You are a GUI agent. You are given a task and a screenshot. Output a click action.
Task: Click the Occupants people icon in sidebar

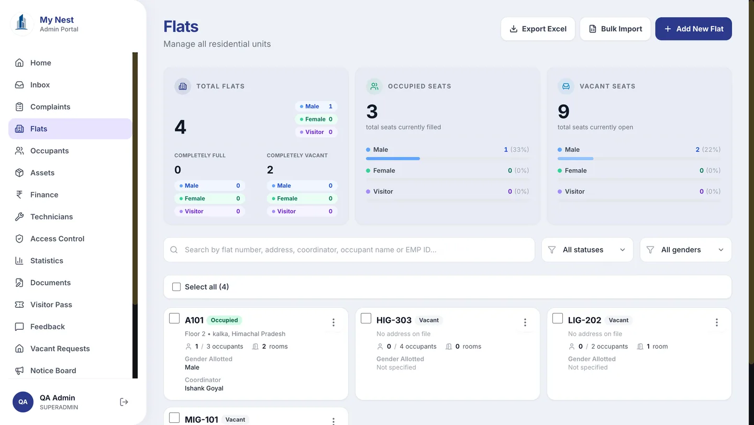(x=19, y=151)
